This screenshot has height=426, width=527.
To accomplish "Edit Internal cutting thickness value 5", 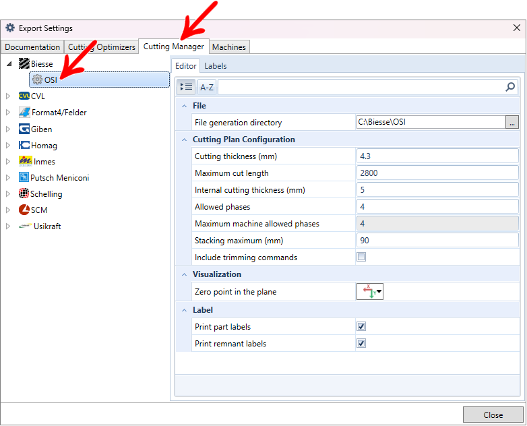I will [x=437, y=189].
